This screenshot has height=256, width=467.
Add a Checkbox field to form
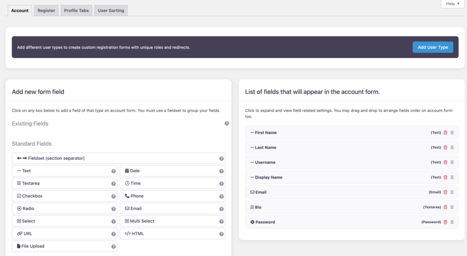click(x=64, y=196)
